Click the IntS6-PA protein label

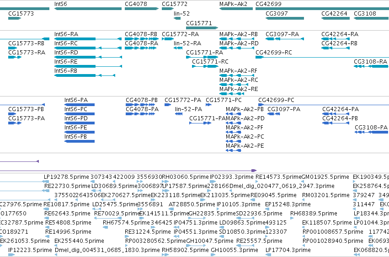(76, 100)
